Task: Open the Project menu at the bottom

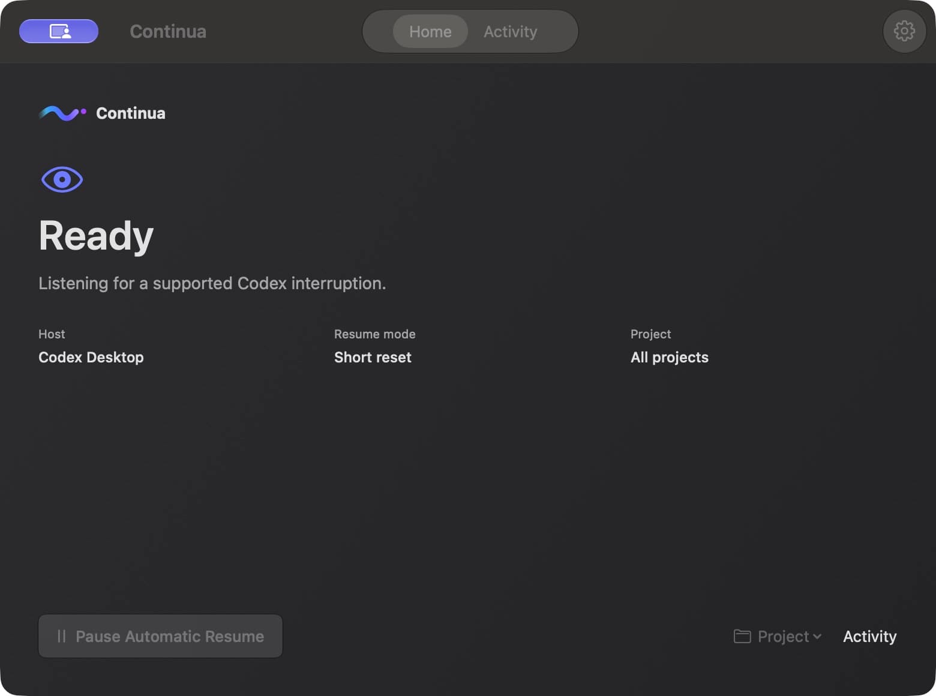Action: click(778, 636)
